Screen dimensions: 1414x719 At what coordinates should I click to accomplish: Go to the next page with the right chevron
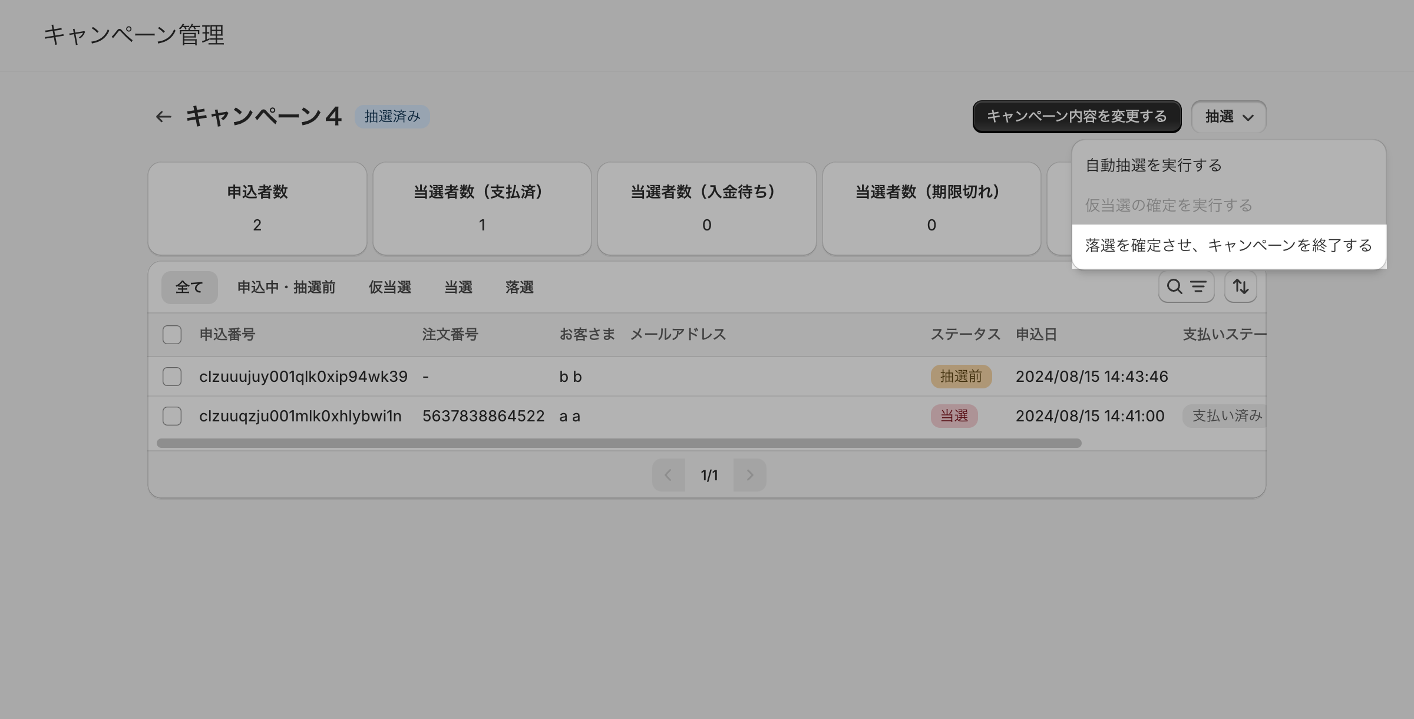(749, 475)
